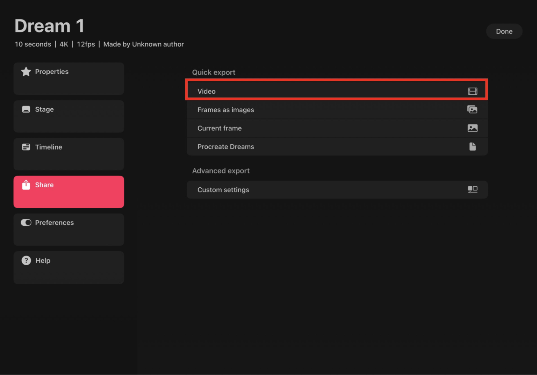This screenshot has height=375, width=537.
Task: Click the Custom settings icon on right
Action: [472, 189]
